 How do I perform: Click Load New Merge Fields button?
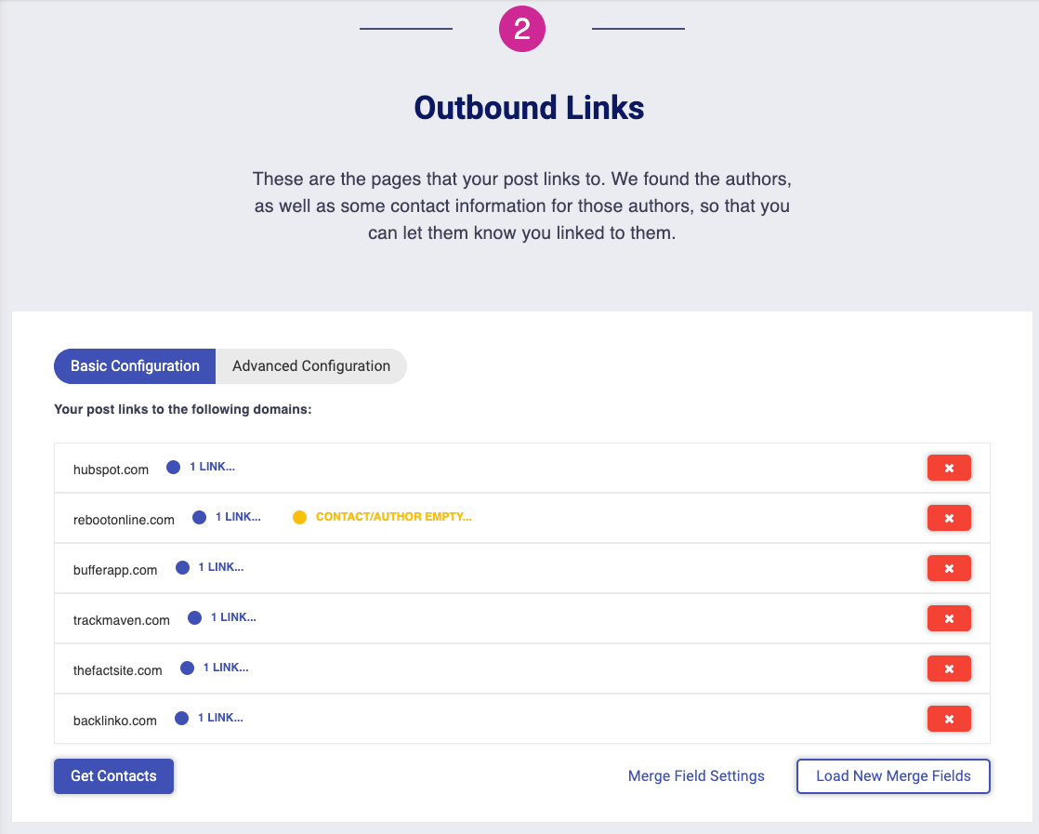point(893,776)
